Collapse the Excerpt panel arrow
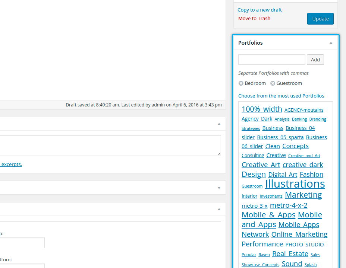 pyautogui.click(x=219, y=124)
